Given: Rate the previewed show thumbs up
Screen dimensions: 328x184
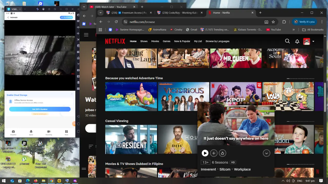Looking at the screenshot, I should click(x=222, y=153).
